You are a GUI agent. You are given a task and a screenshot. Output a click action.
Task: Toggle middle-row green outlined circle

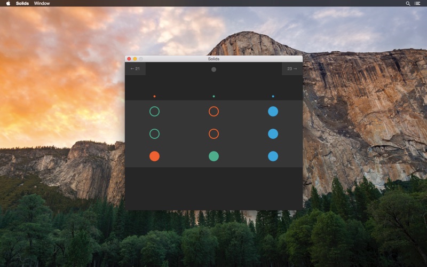(x=154, y=134)
